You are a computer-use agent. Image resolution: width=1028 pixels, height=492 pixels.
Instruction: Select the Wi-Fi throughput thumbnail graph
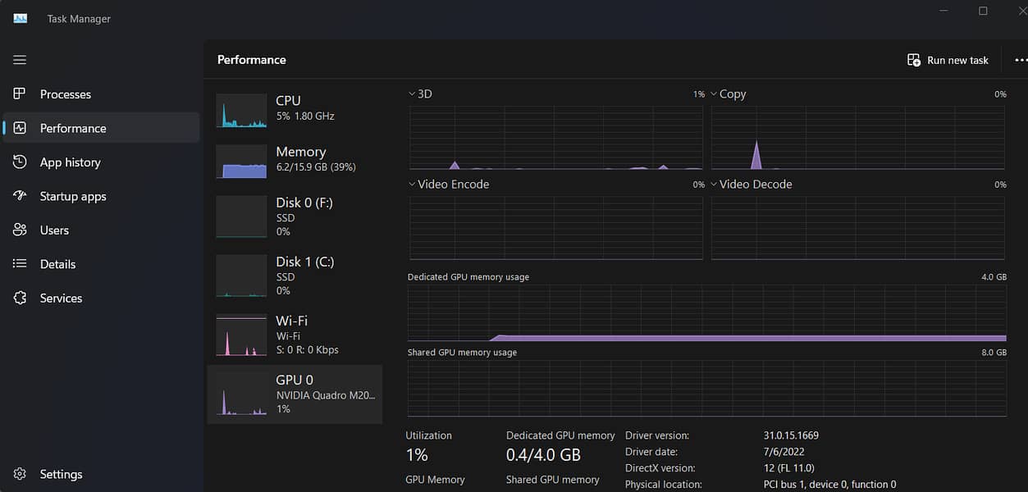(x=241, y=335)
